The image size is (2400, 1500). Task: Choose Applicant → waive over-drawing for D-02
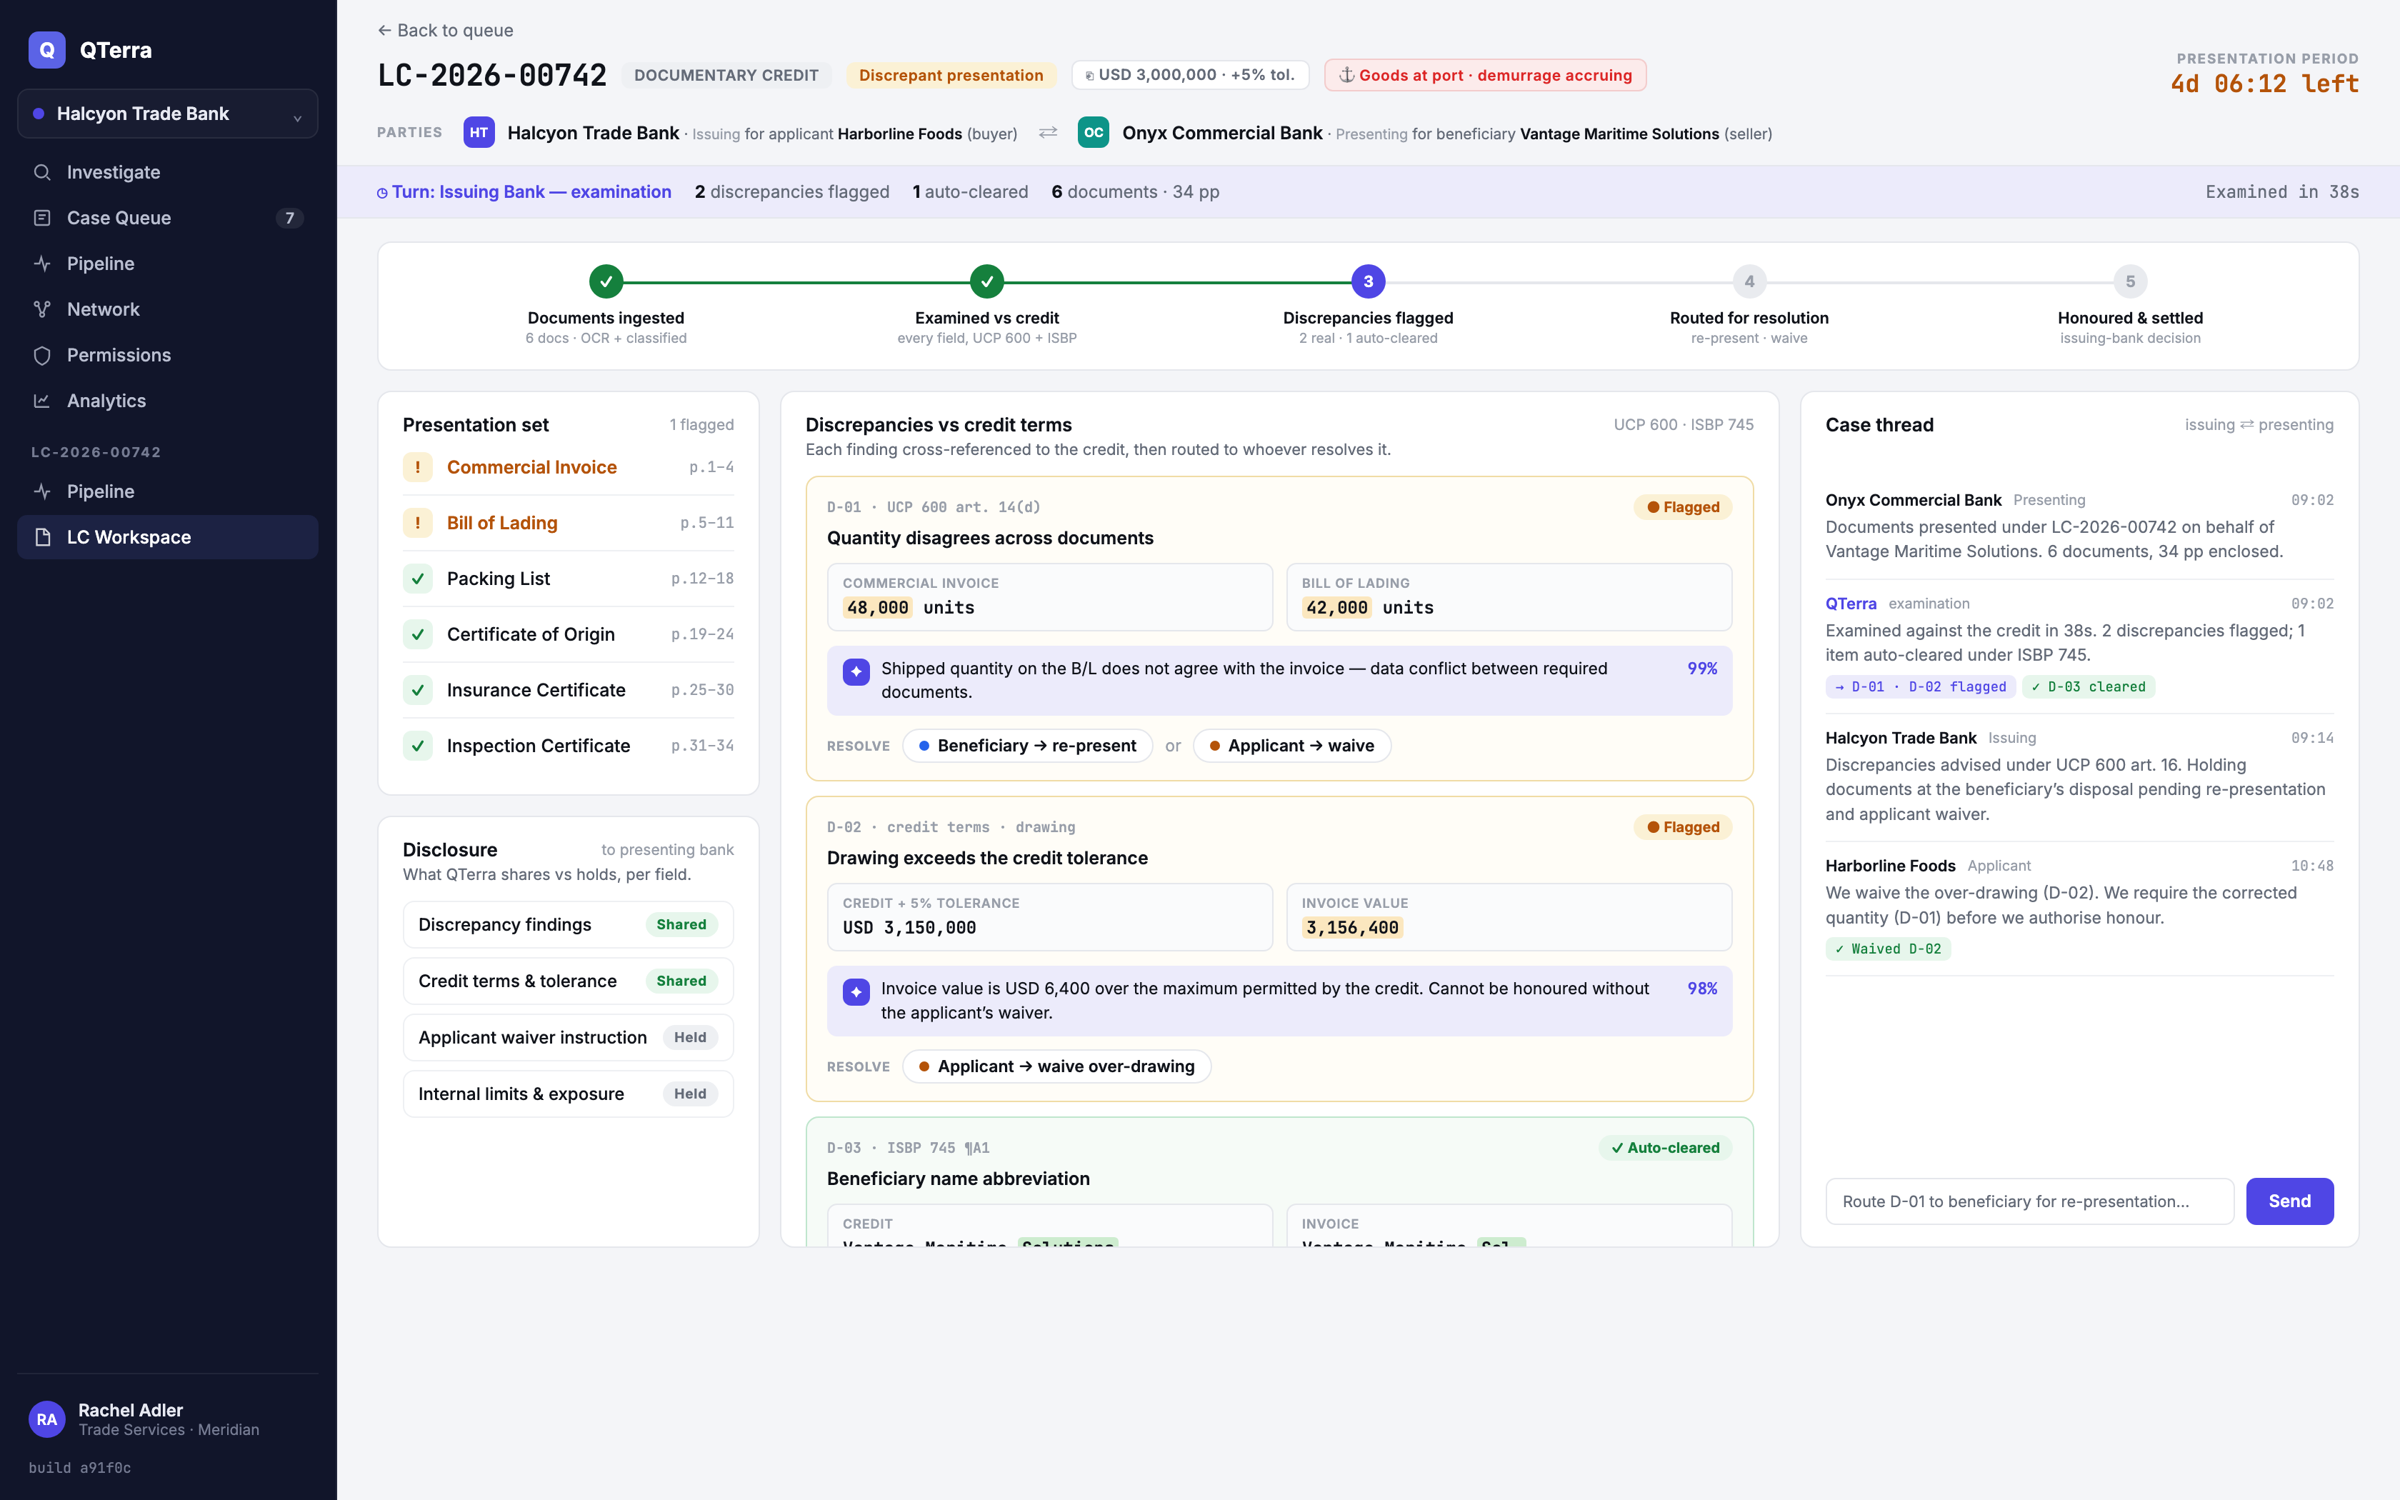point(1057,1066)
